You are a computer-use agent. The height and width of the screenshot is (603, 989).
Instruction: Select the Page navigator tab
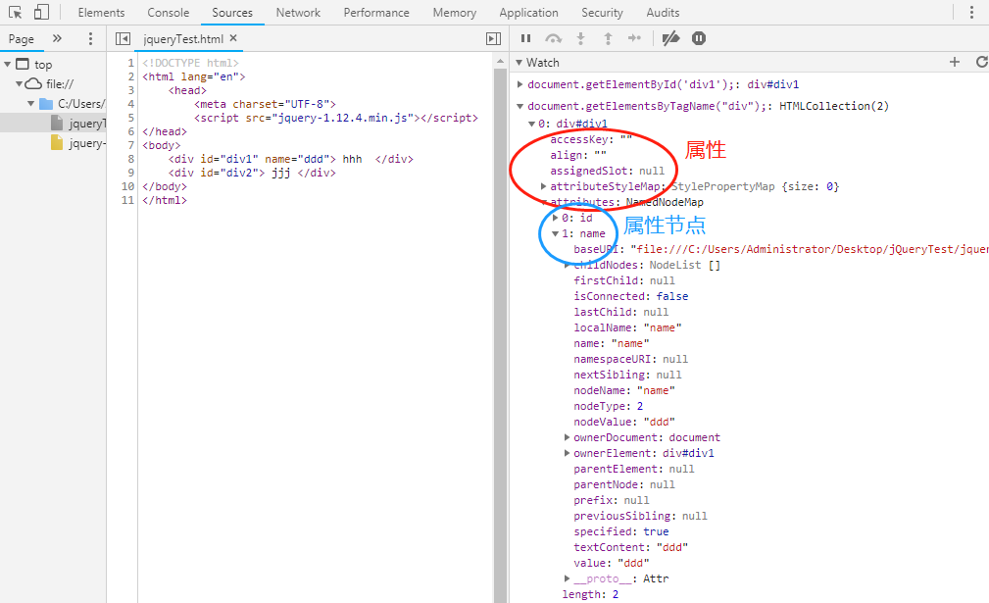(x=22, y=39)
